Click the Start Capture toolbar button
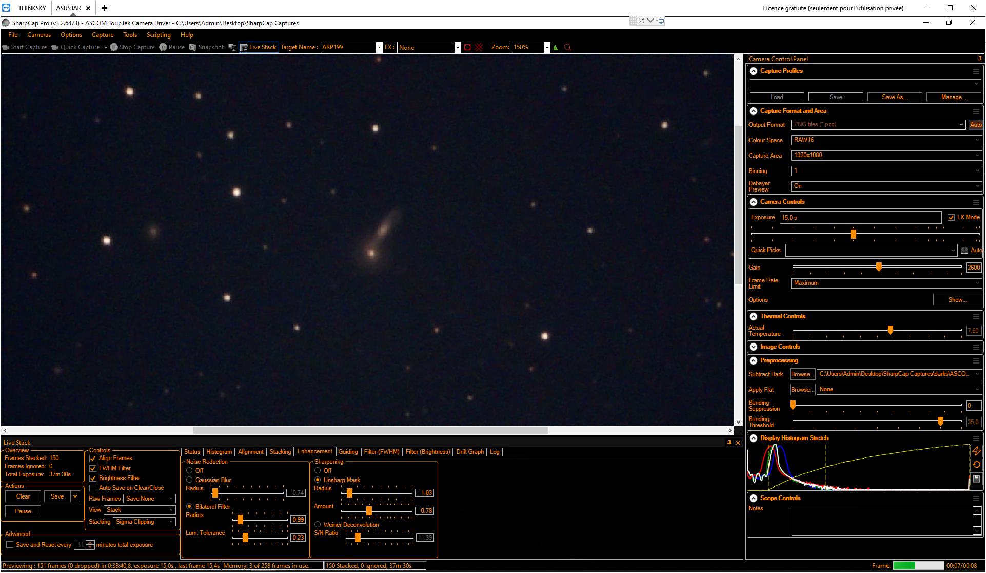The width and height of the screenshot is (986, 573). 25,47
